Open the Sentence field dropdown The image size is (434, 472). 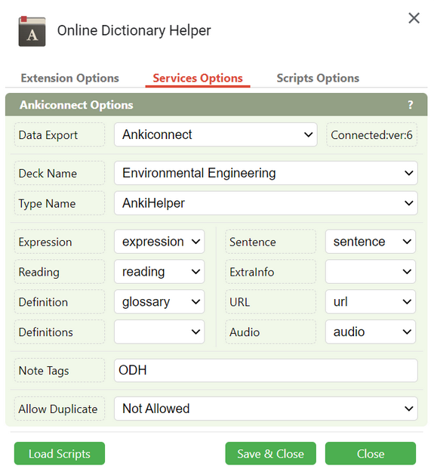[371, 242]
